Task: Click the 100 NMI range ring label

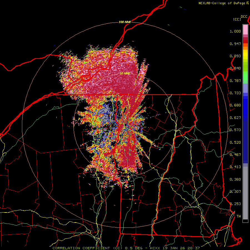Action: pos(125,22)
